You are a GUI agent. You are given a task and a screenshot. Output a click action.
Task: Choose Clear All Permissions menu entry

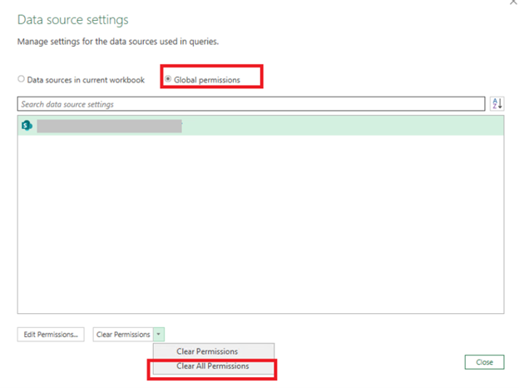click(214, 366)
